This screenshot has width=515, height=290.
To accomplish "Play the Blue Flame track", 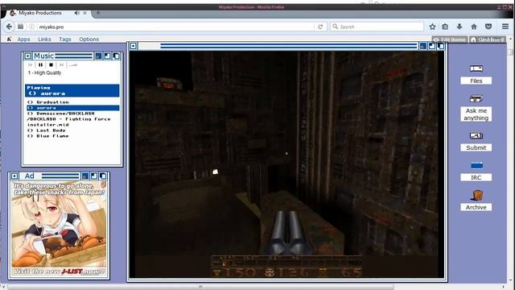I will pos(48,136).
